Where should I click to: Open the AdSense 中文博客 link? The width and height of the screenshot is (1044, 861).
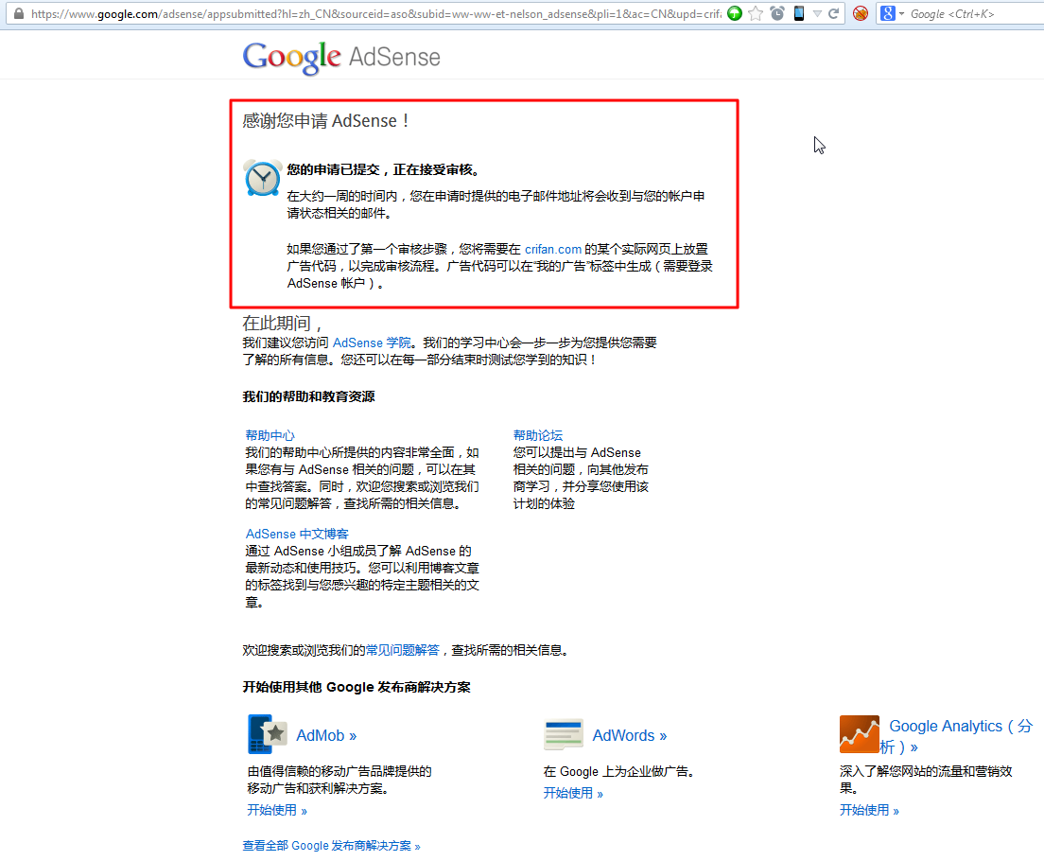297,534
